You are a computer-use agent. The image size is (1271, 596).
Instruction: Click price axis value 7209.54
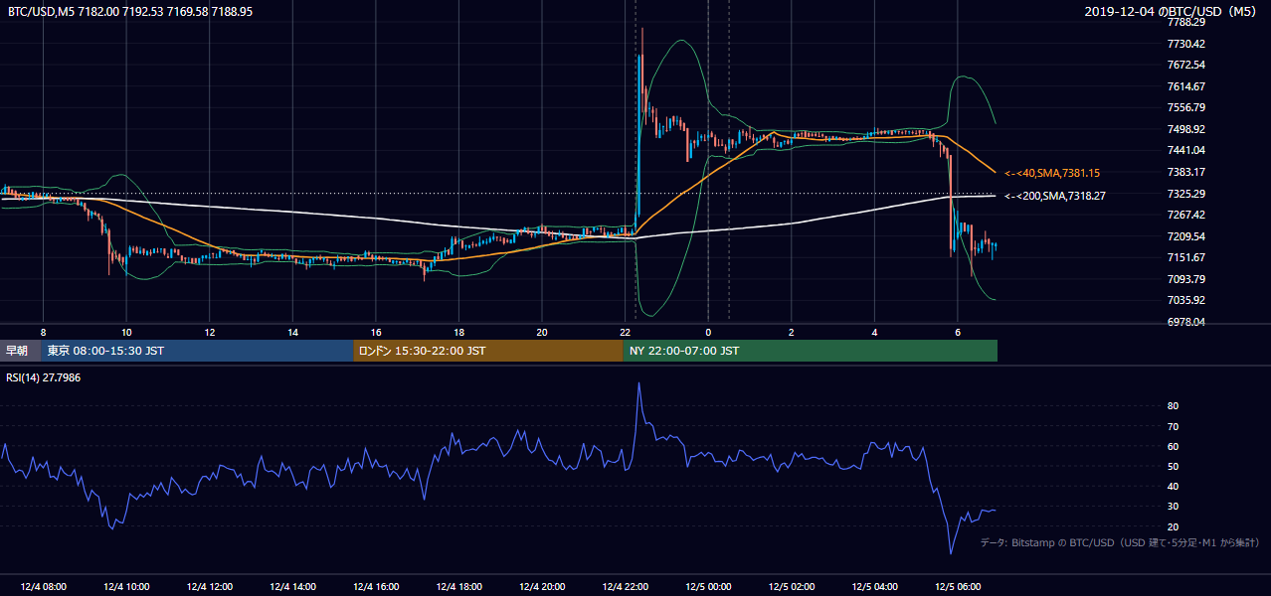click(x=1186, y=236)
